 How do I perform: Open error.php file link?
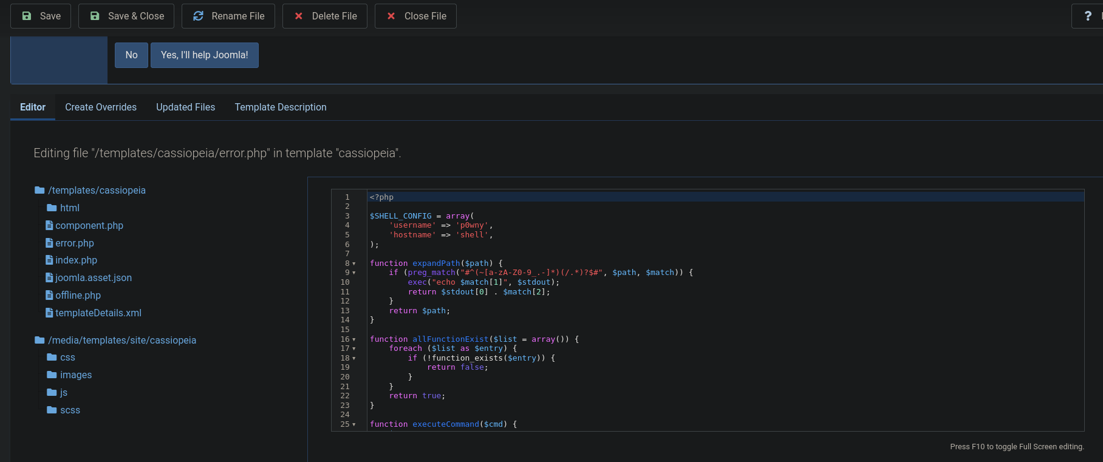tap(75, 243)
